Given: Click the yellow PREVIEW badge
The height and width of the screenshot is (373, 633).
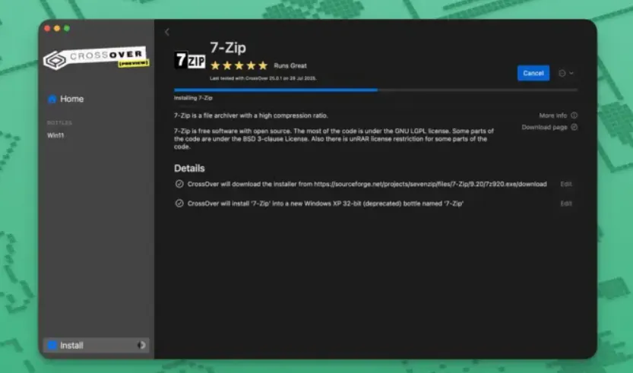Looking at the screenshot, I should (x=134, y=63).
